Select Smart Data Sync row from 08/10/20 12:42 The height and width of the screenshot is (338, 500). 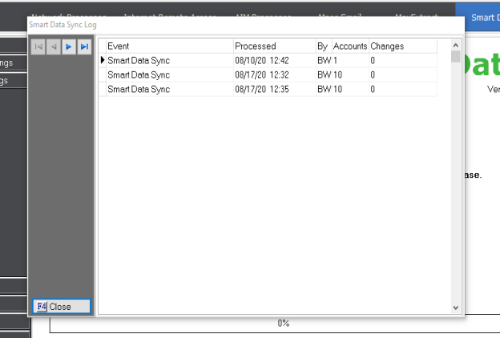[168, 60]
